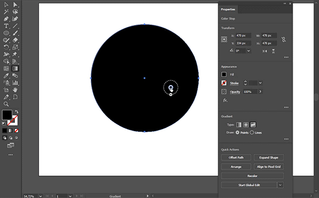Click the toolbar Fill color box

7,115
